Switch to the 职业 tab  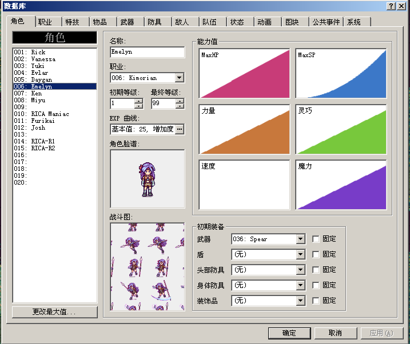tap(49, 22)
